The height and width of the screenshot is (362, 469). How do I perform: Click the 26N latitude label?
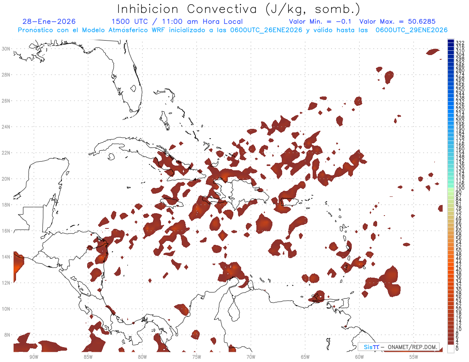pos(6,101)
